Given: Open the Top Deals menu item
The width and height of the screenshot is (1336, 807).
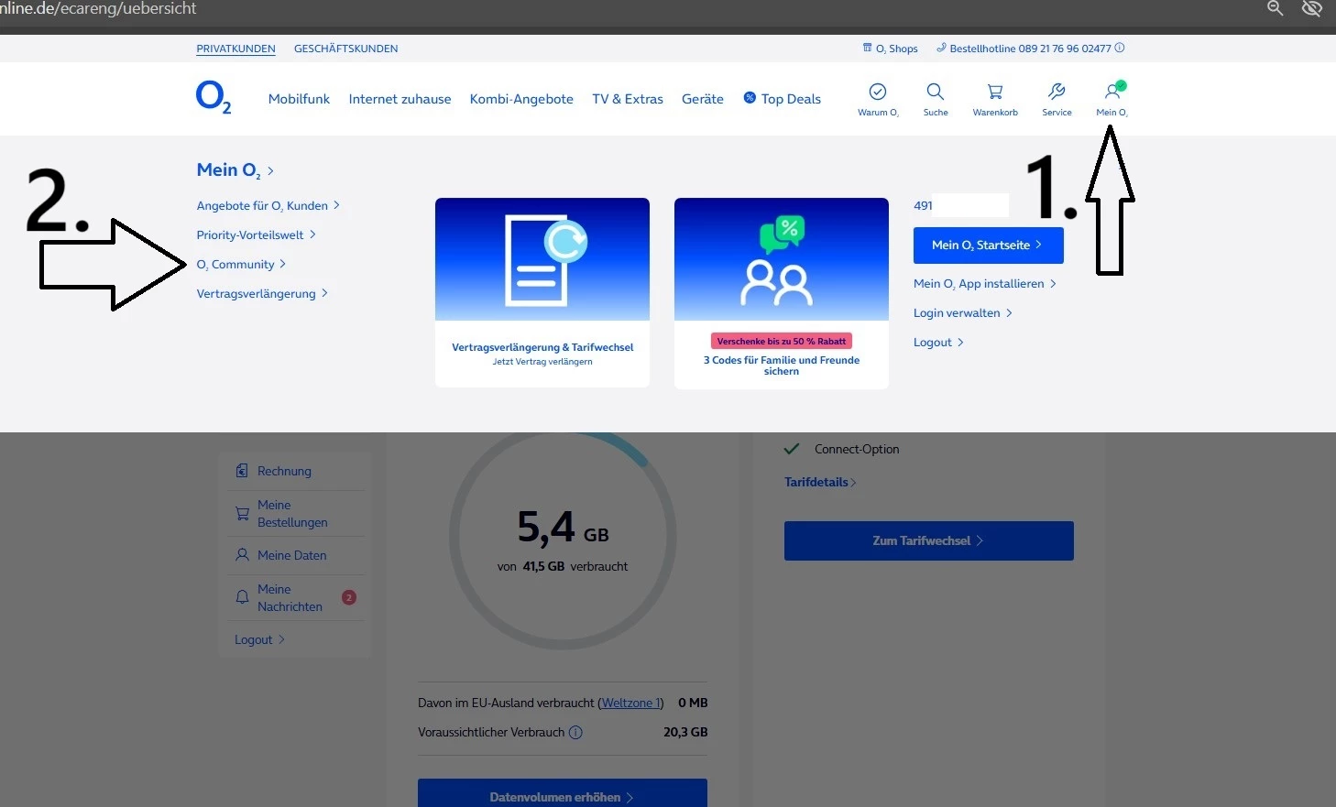Looking at the screenshot, I should (x=790, y=99).
